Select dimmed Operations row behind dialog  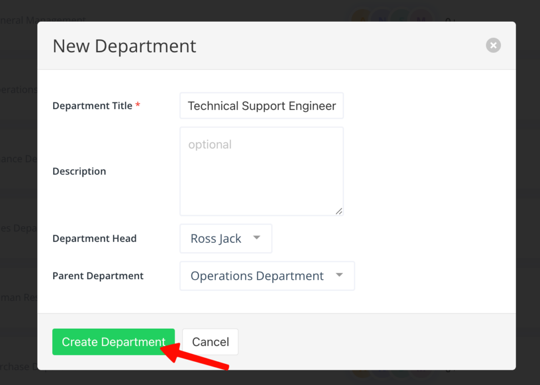click(x=18, y=90)
